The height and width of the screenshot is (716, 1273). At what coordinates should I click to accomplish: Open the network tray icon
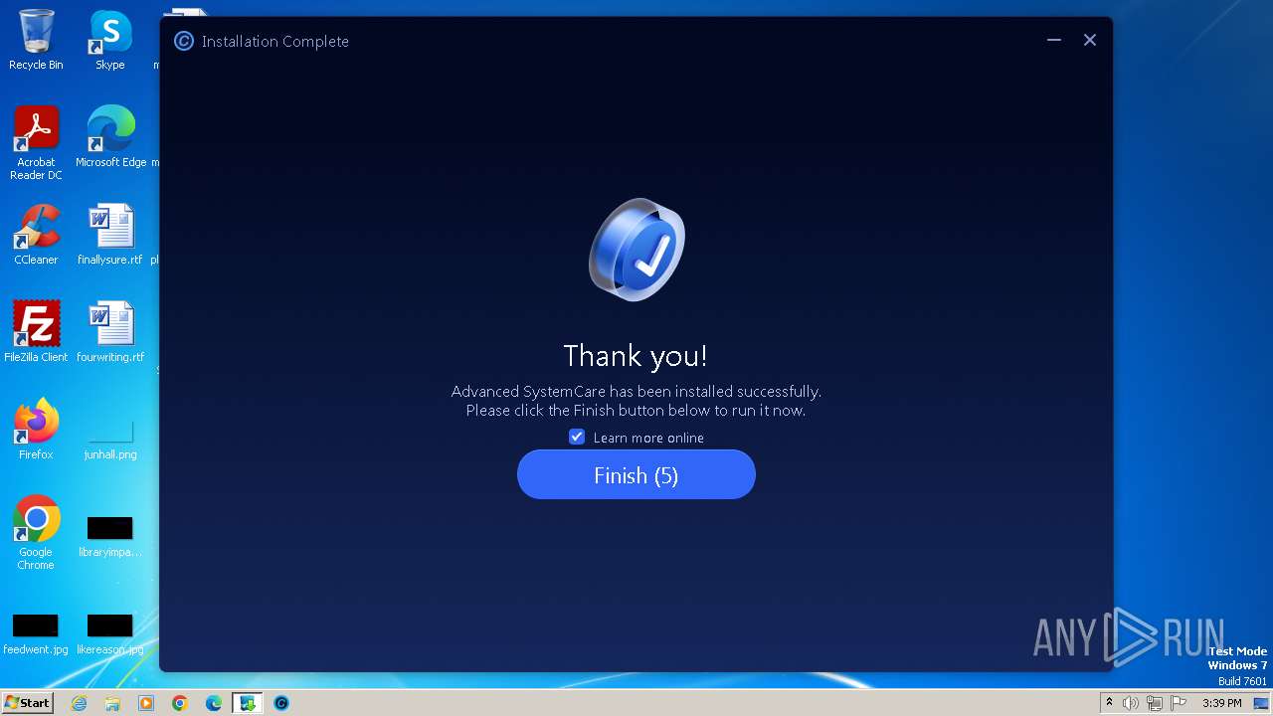pos(1155,703)
